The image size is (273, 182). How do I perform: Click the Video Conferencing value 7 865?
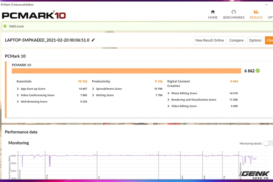pyautogui.click(x=84, y=95)
